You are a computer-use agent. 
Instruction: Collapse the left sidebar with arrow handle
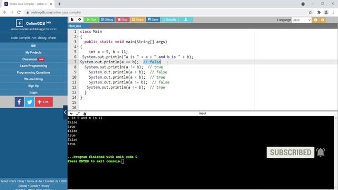pyautogui.click(x=65, y=112)
